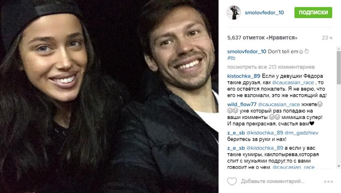
Task: Click the 5,637 likes count
Action: (262, 37)
